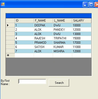Select DWIJ in DEEPAK's row
This screenshot has width=98, height=99.
(63, 25)
